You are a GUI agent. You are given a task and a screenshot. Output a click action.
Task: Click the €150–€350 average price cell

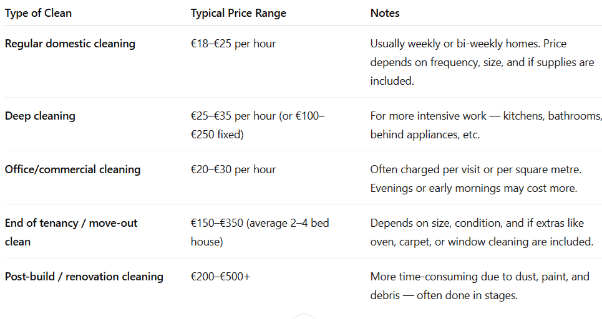pyautogui.click(x=260, y=232)
